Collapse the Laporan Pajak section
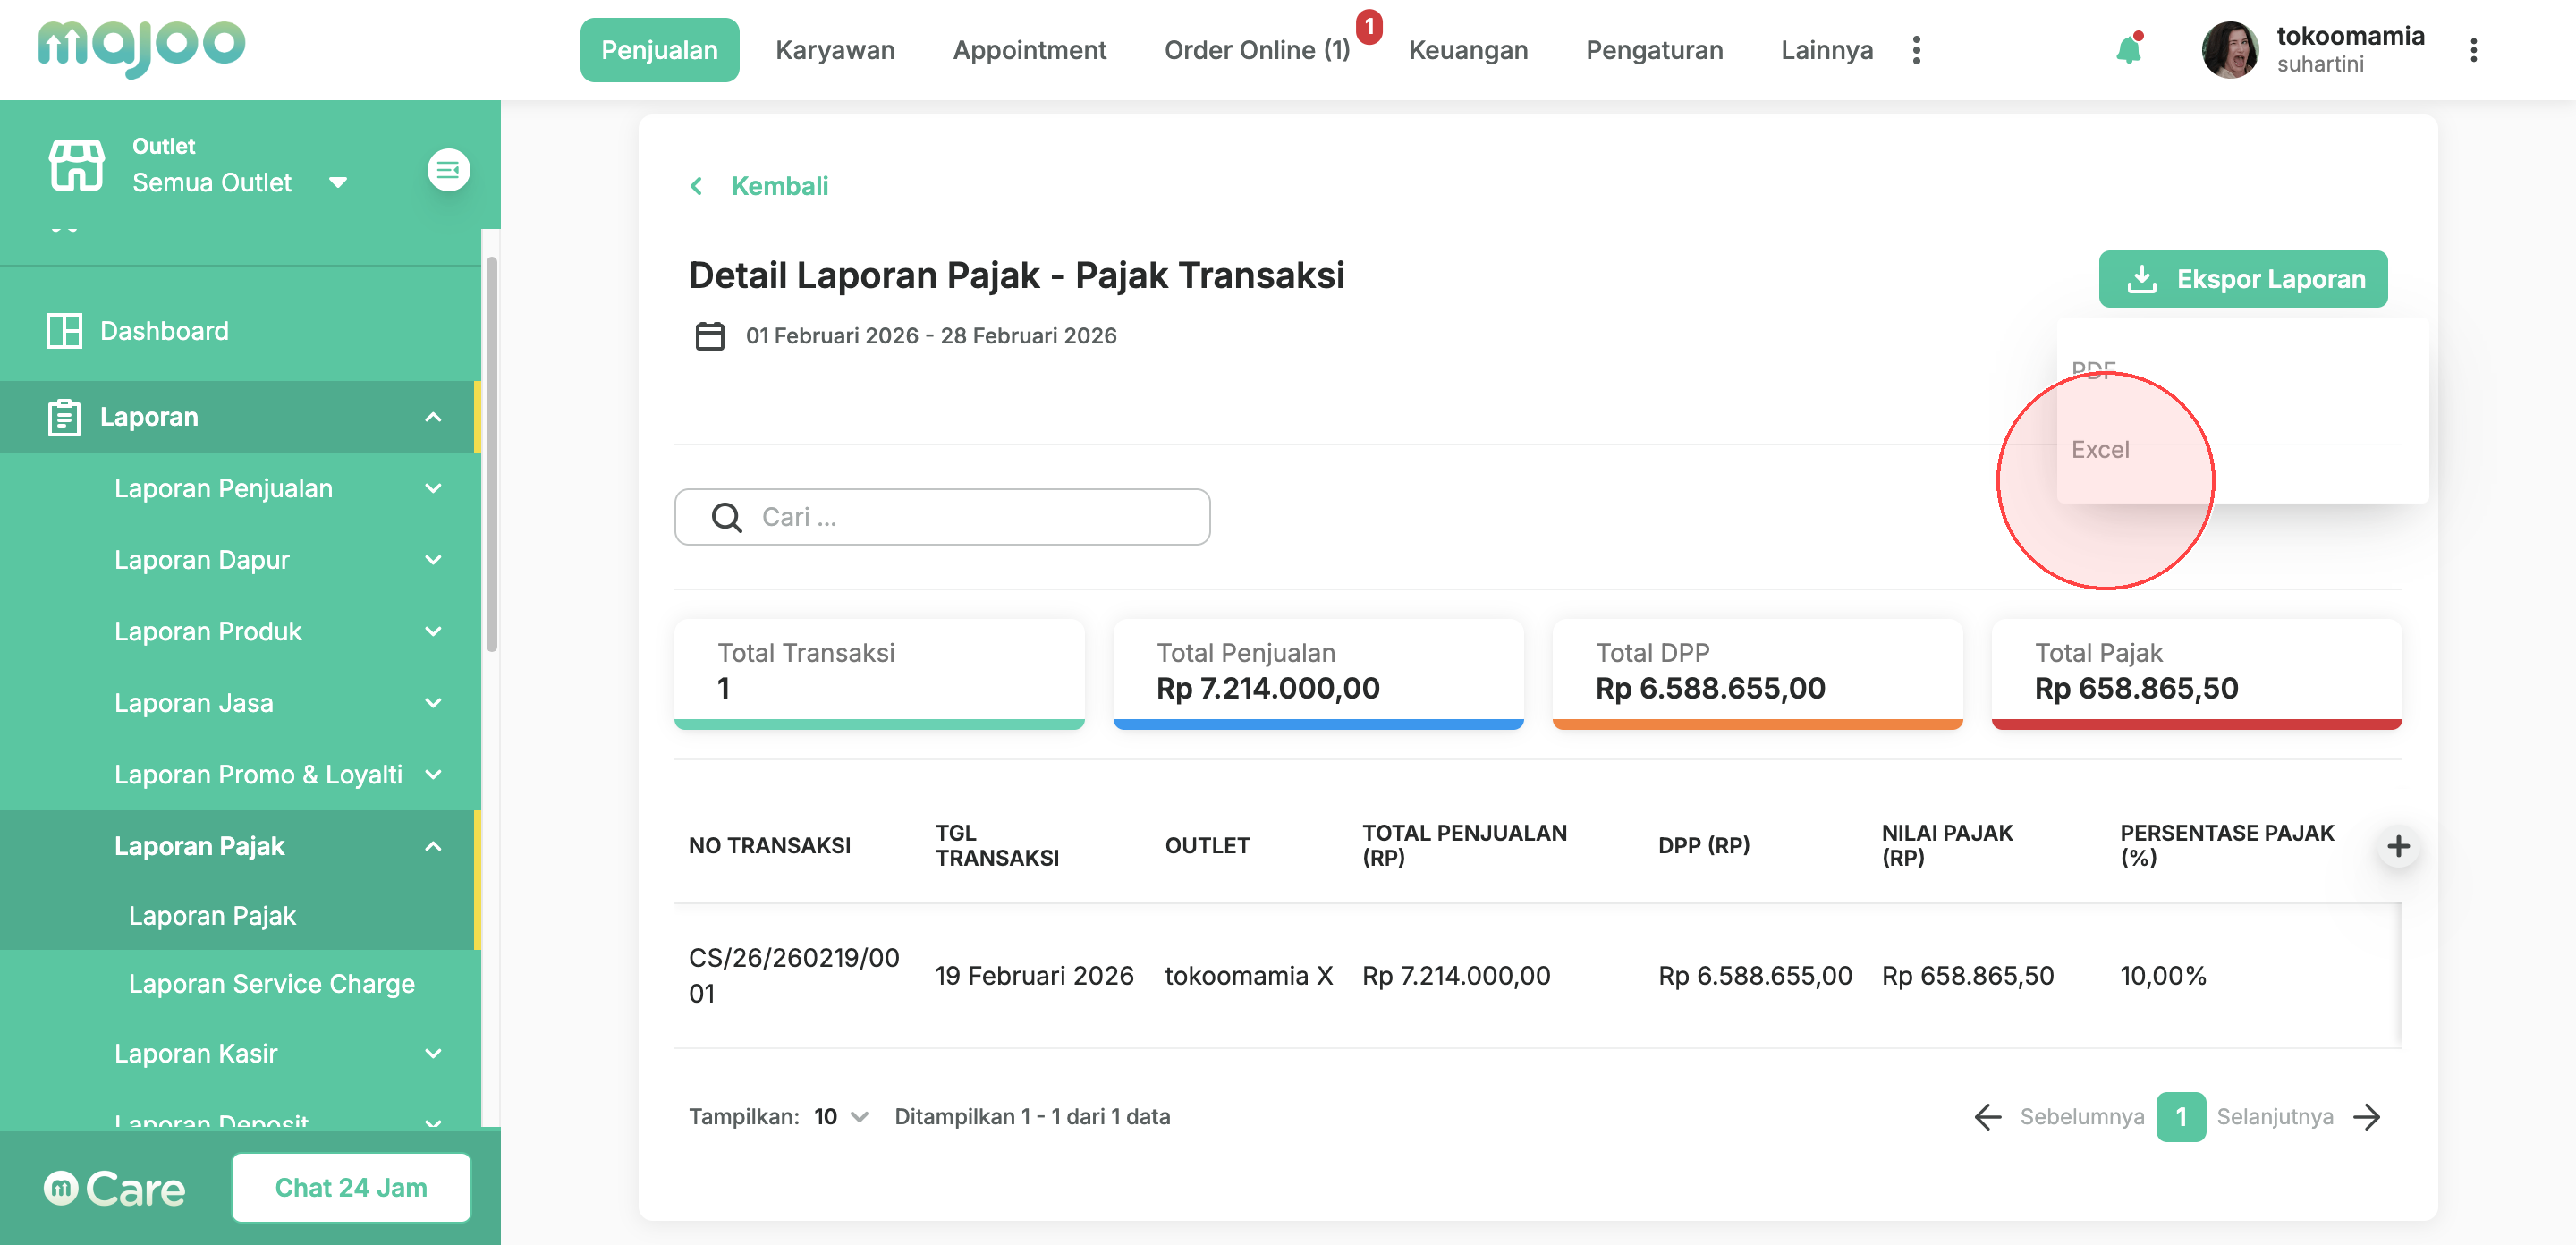This screenshot has width=2576, height=1245. [x=433, y=847]
